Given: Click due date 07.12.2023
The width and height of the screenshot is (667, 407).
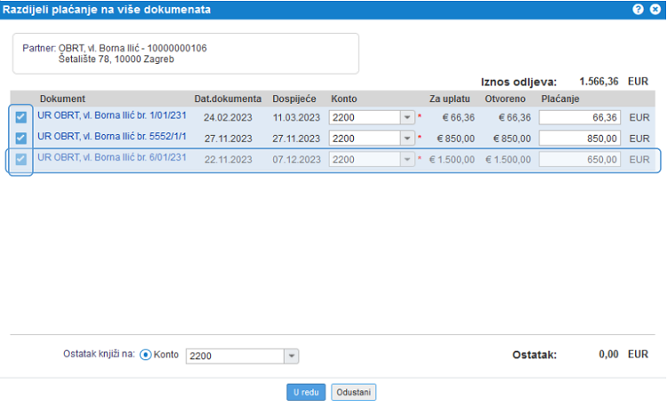Looking at the screenshot, I should (296, 160).
